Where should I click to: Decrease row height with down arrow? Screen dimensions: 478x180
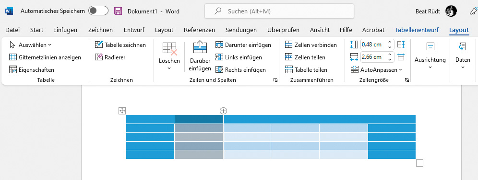point(390,47)
